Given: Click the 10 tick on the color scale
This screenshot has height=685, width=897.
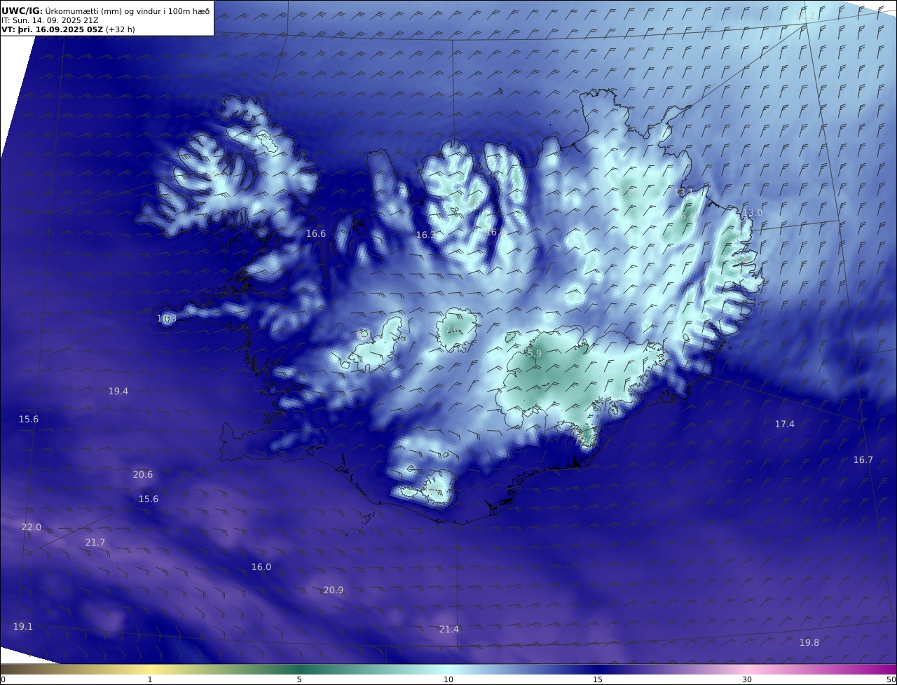Looking at the screenshot, I should click(448, 679).
